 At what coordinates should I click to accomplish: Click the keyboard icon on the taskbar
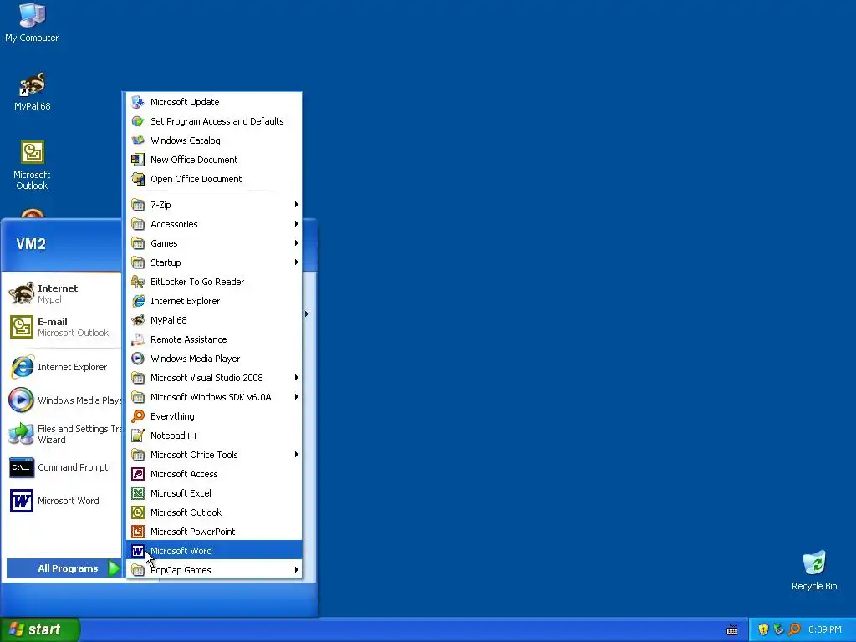click(x=732, y=630)
